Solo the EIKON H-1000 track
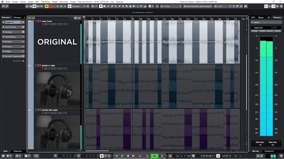Image resolution: width=284 pixels, height=159 pixels. (39, 66)
